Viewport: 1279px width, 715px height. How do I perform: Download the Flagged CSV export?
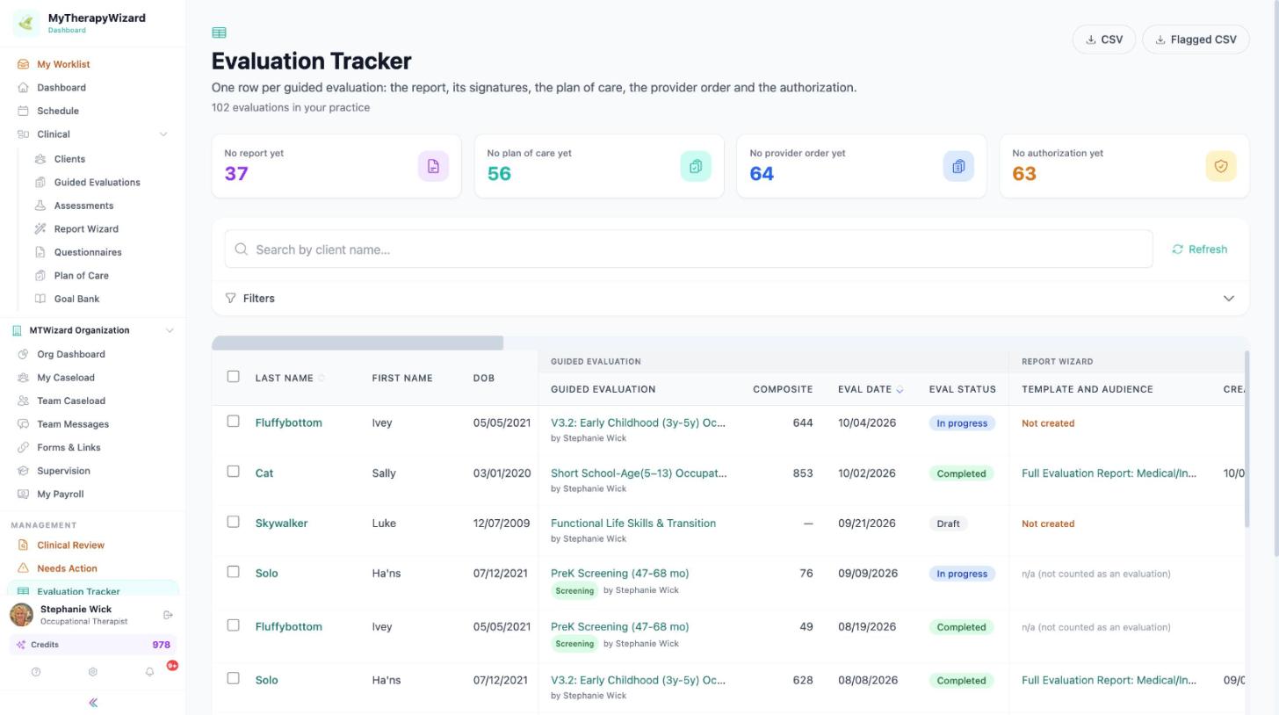click(x=1196, y=40)
